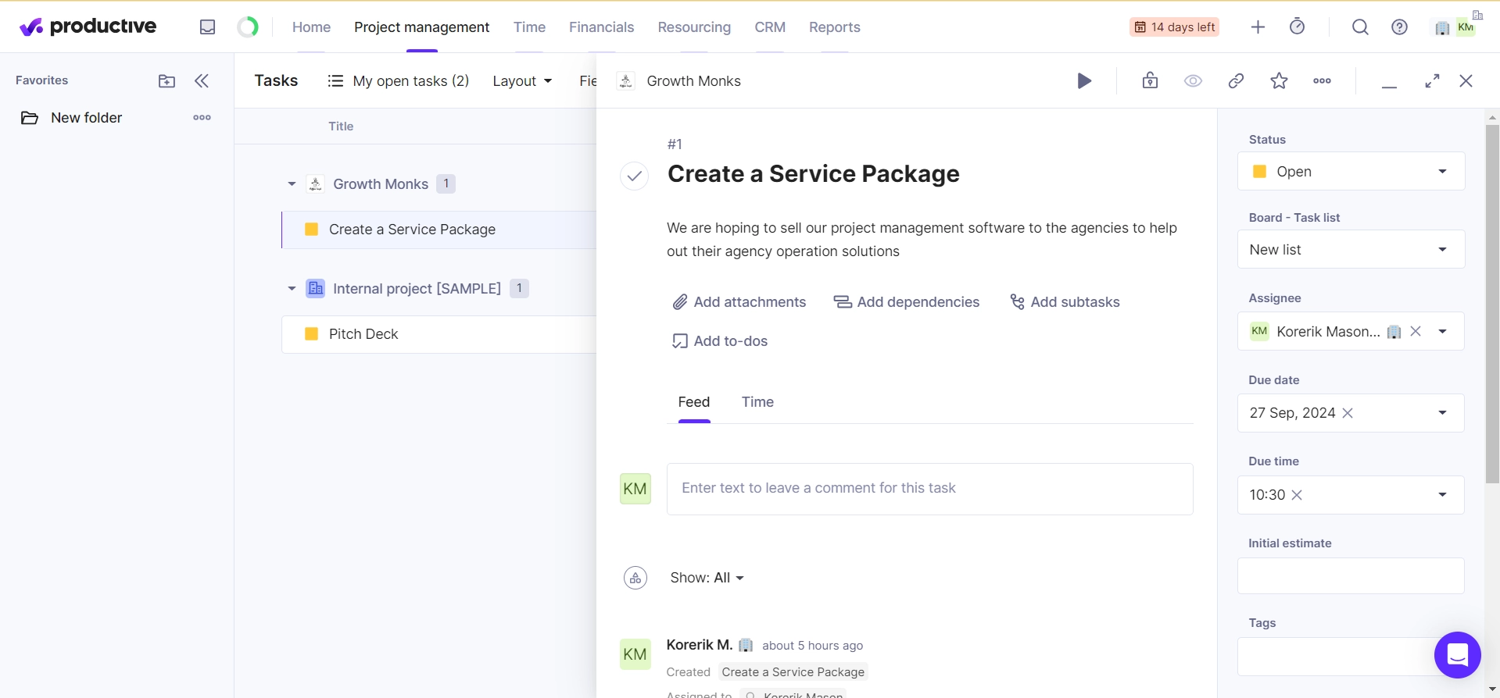This screenshot has width=1500, height=698.
Task: Open the inbox icon in top bar
Action: click(207, 27)
